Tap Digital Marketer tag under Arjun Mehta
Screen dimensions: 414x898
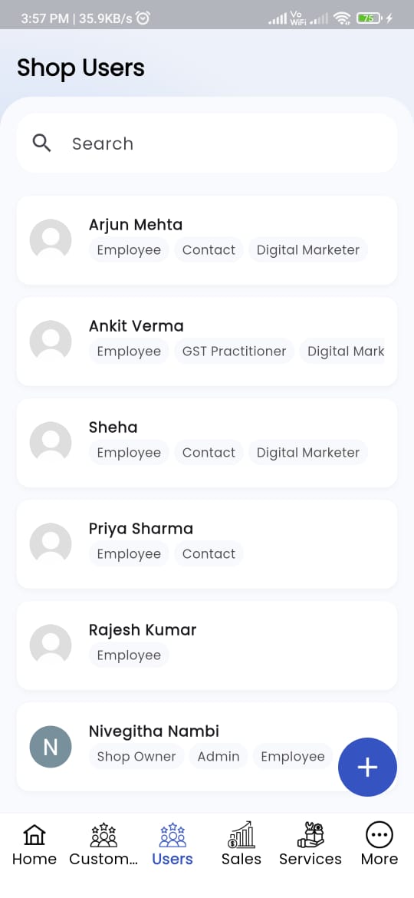[307, 249]
